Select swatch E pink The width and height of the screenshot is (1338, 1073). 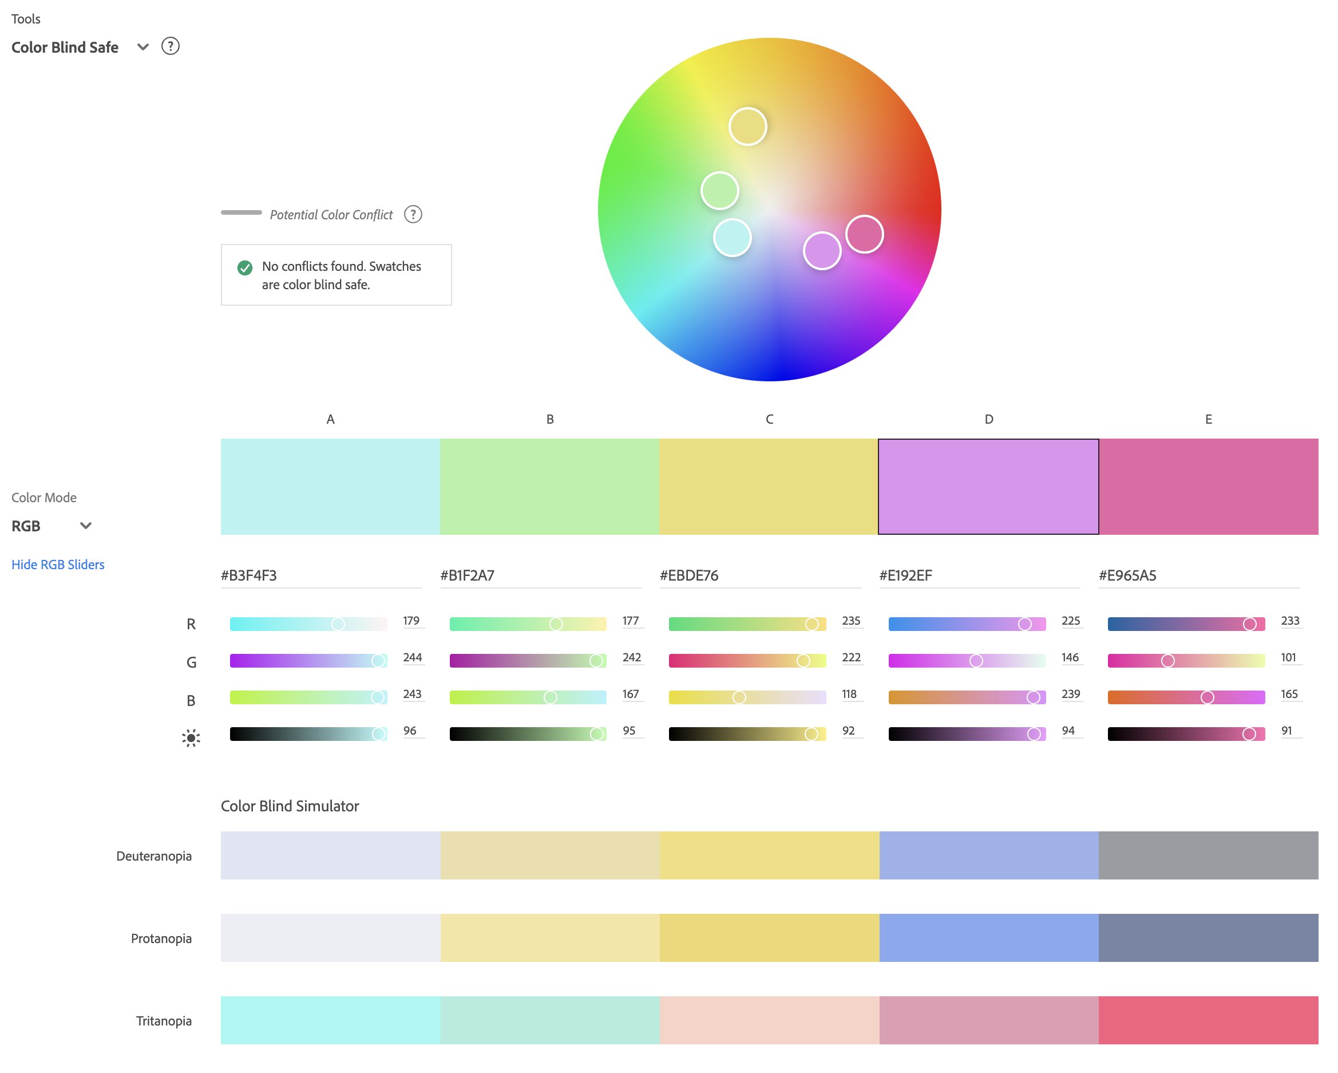point(1208,486)
